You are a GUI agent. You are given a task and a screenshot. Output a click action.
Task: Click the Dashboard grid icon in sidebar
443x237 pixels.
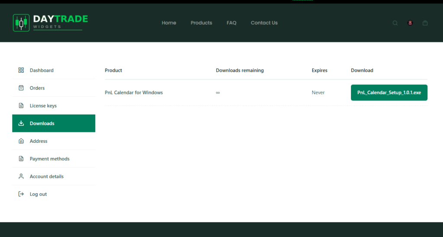pos(21,70)
